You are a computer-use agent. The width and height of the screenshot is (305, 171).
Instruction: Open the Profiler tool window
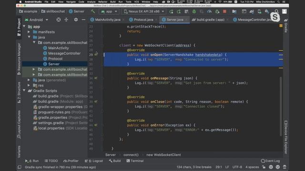point(71,161)
